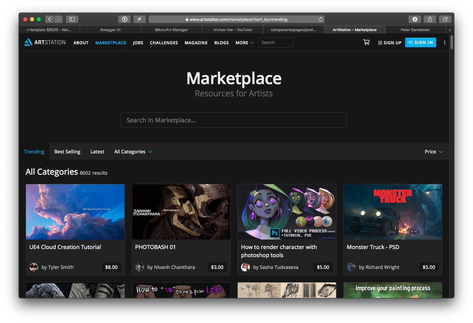Go forward with Safari's forward arrow
The height and width of the screenshot is (323, 473).
point(58,19)
